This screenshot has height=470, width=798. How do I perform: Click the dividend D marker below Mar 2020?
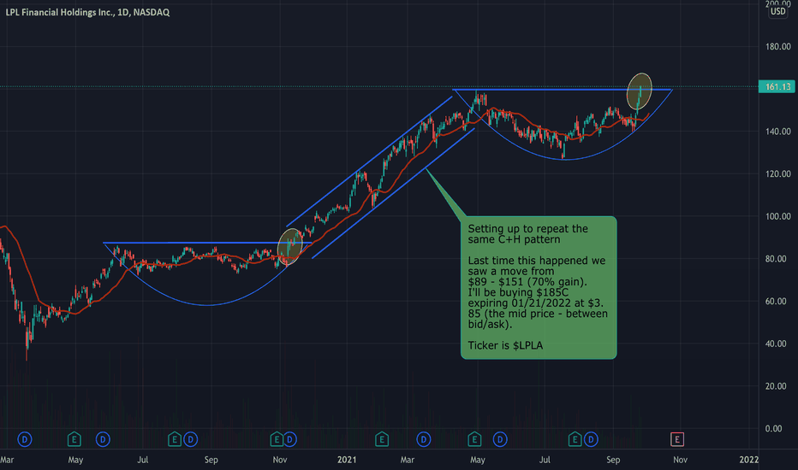pos(25,439)
